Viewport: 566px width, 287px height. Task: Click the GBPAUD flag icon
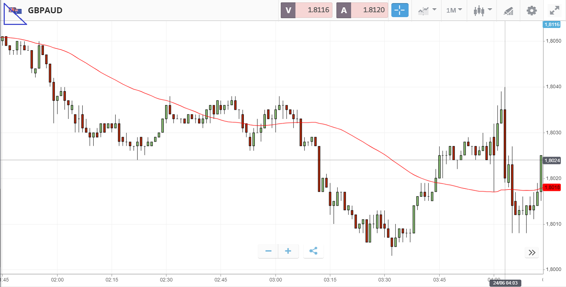[15, 10]
